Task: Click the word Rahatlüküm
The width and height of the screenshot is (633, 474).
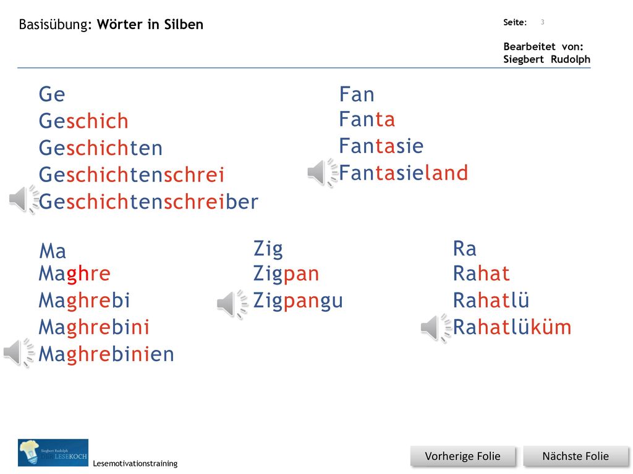Action: [512, 327]
